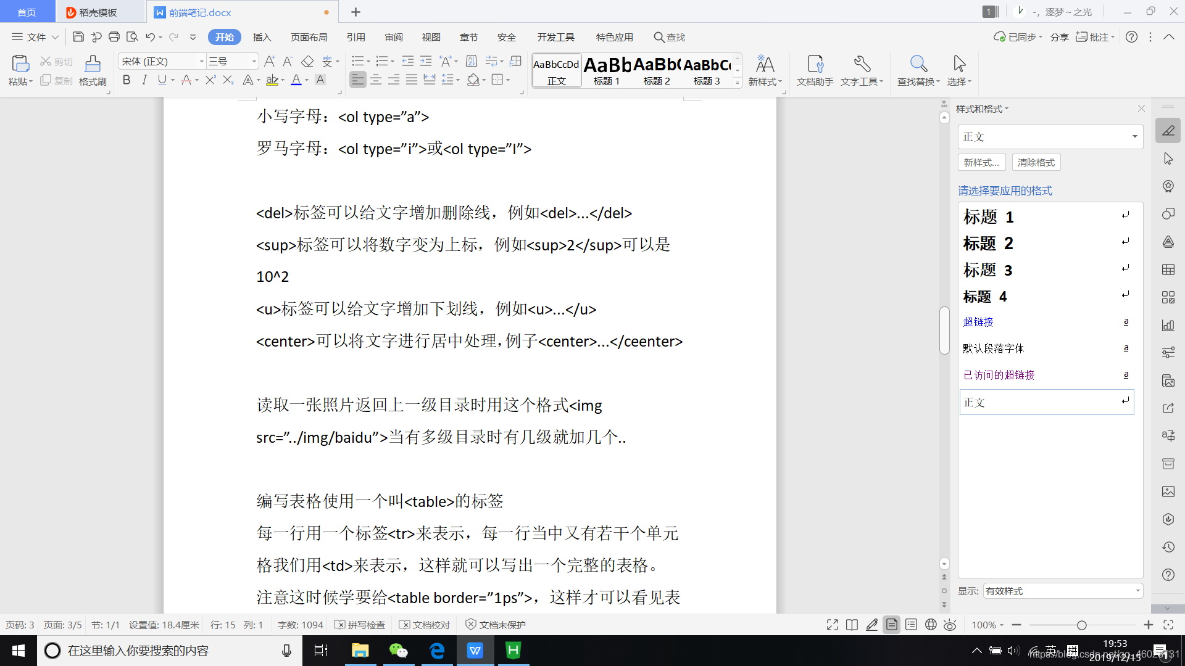The image size is (1185, 666).
Task: Click the Cut (剪切) button
Action: (x=57, y=62)
